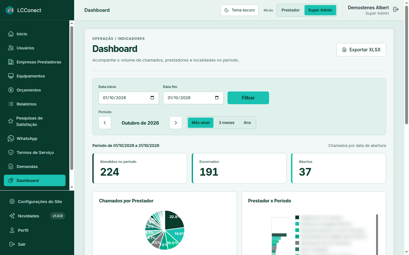Click the Configurações do Site gear icon
The width and height of the screenshot is (409, 255).
click(x=12, y=201)
